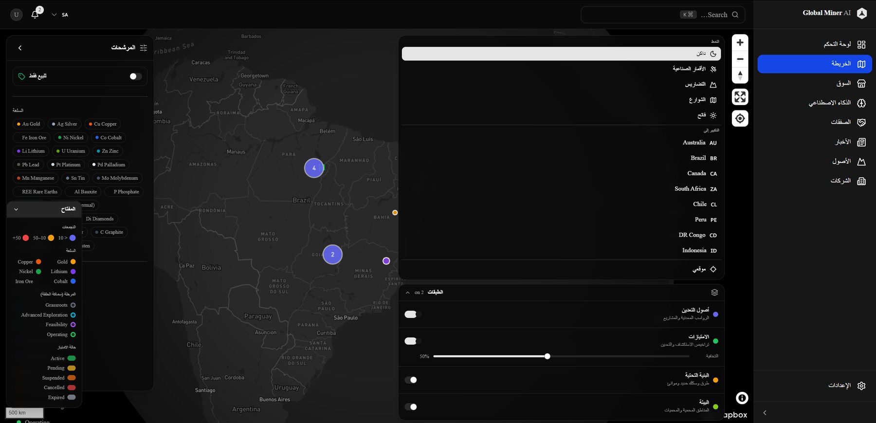
Task: Open الأصول assets page
Action: click(815, 161)
